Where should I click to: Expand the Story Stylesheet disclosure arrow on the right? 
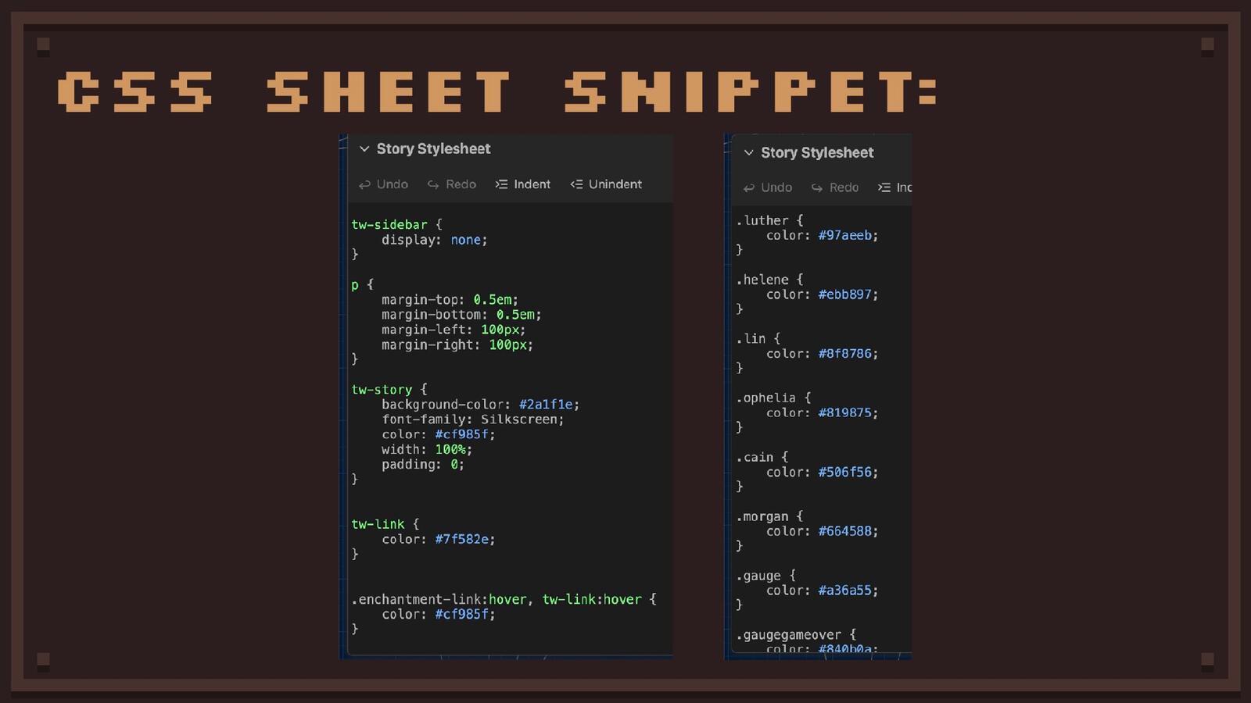(x=749, y=152)
